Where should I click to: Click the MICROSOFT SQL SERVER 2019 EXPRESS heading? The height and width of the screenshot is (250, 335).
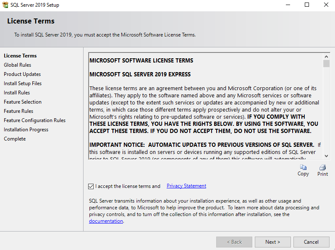click(x=140, y=74)
